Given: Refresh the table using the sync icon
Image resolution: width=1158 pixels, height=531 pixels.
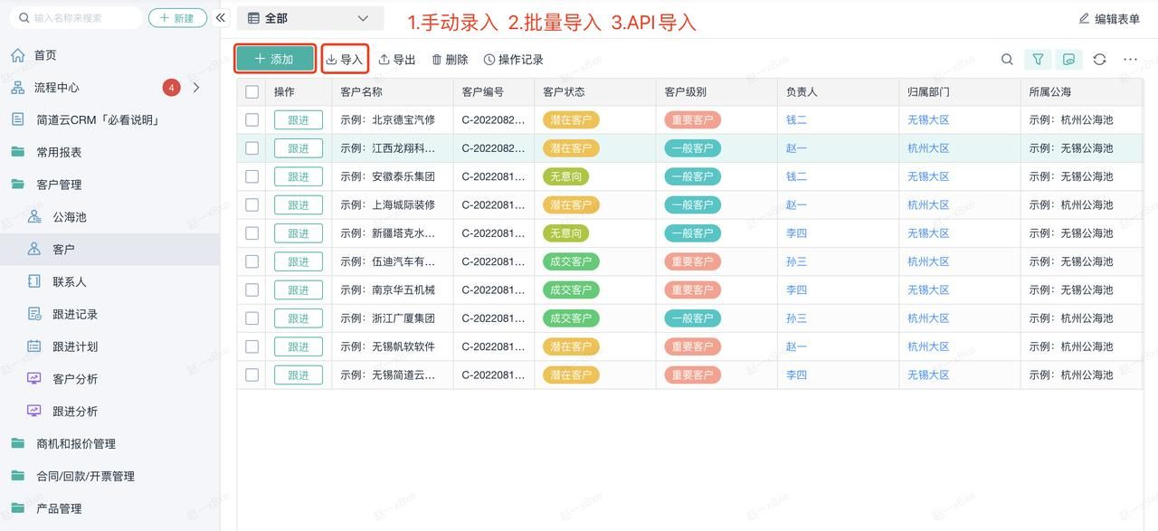Looking at the screenshot, I should click(x=1100, y=59).
